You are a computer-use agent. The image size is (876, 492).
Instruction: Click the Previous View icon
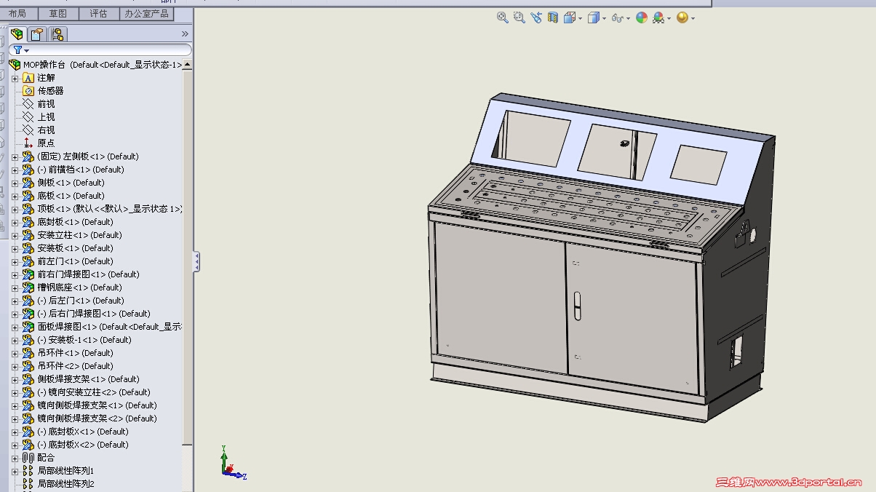click(x=536, y=17)
